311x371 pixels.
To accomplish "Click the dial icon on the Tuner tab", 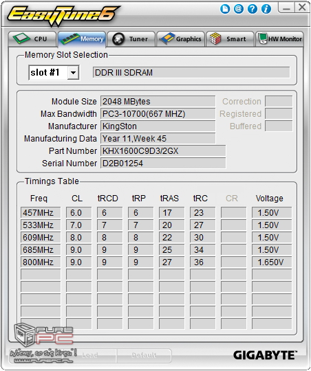I will click(x=118, y=39).
